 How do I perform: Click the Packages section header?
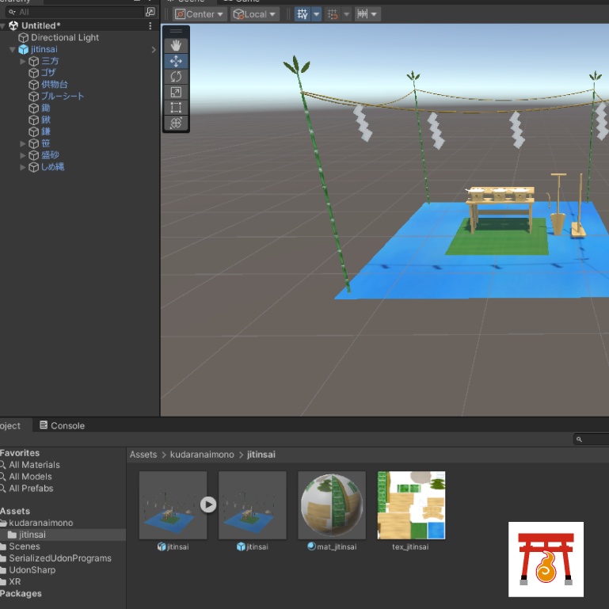coord(21,593)
